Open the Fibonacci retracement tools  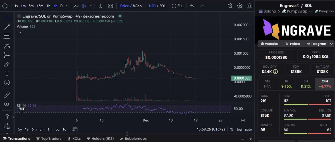pyautogui.click(x=7, y=36)
